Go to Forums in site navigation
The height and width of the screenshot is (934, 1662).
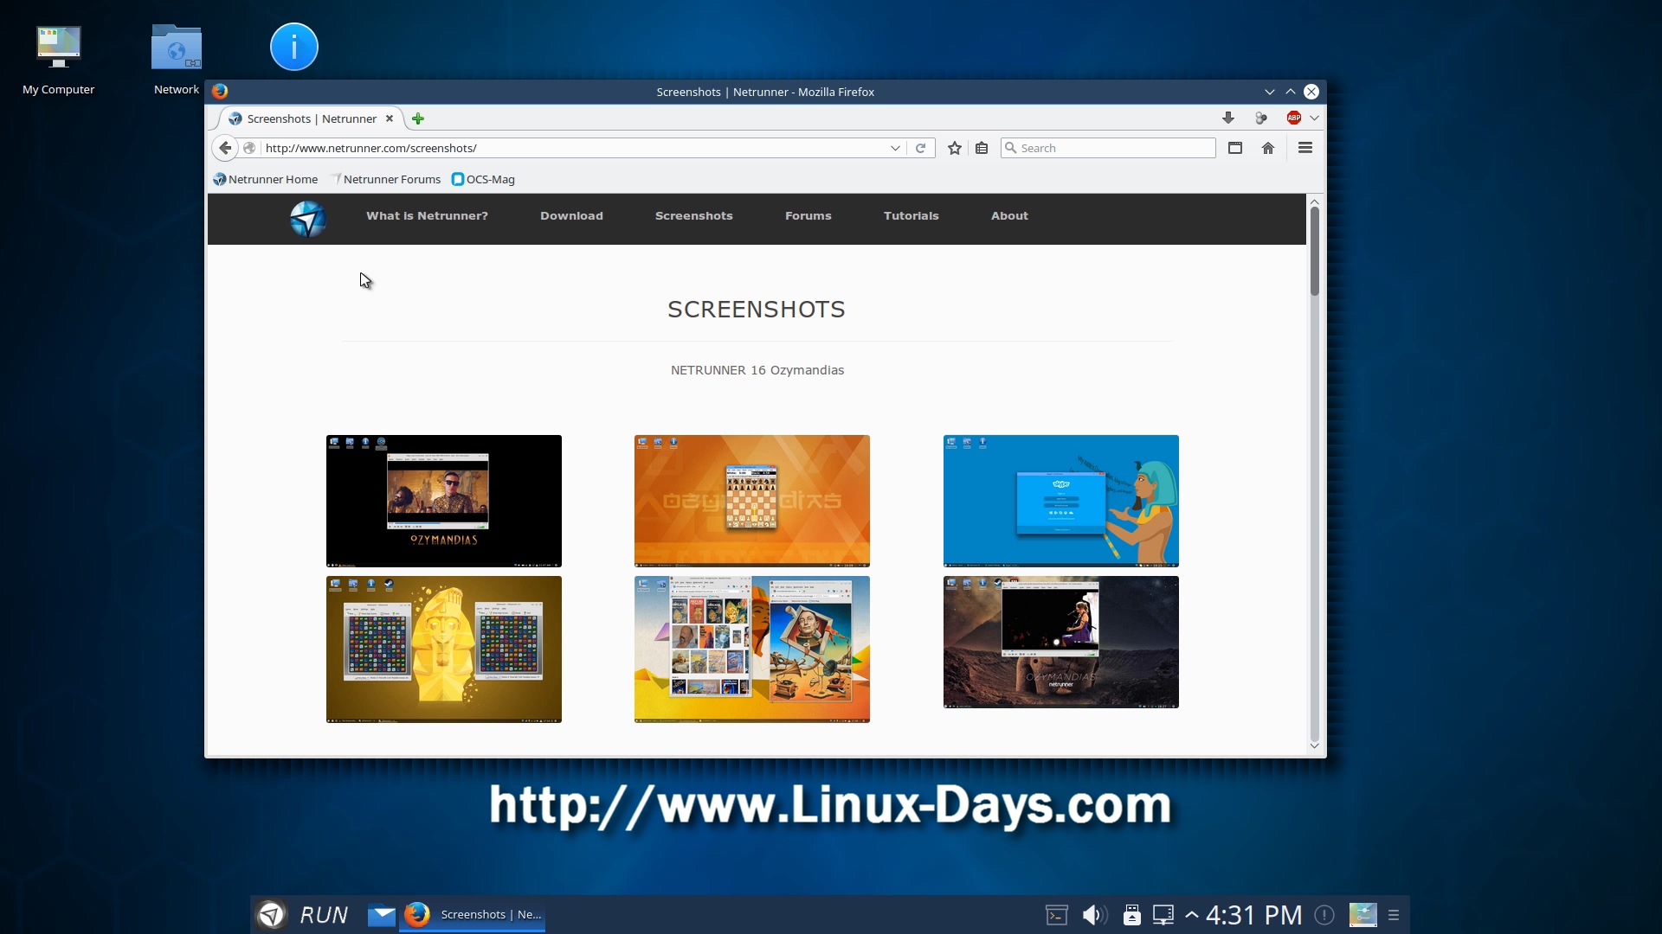[x=808, y=216]
